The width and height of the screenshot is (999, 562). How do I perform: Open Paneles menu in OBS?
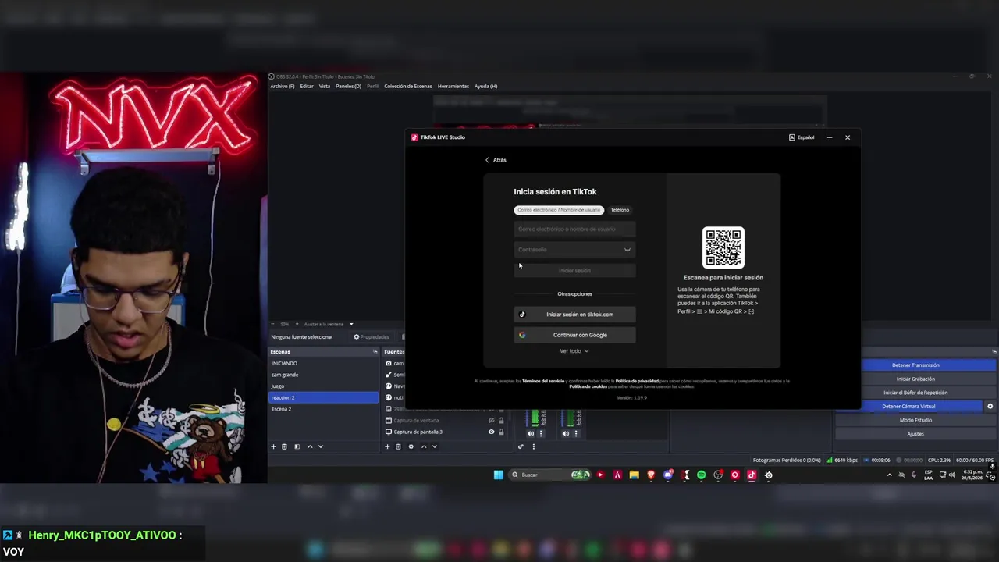click(x=349, y=86)
